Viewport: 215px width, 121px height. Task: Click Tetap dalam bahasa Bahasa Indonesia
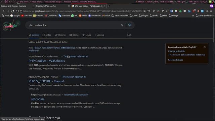pyautogui.click(x=187, y=55)
